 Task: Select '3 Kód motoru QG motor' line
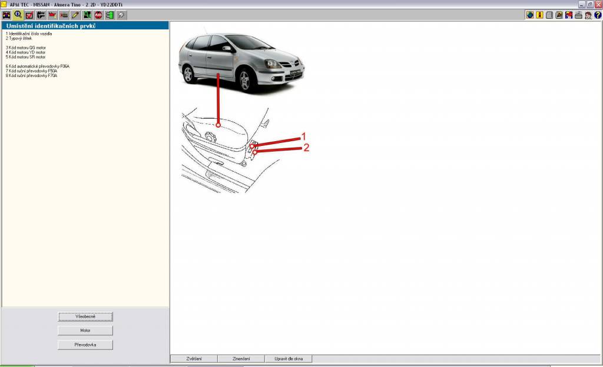pos(26,48)
